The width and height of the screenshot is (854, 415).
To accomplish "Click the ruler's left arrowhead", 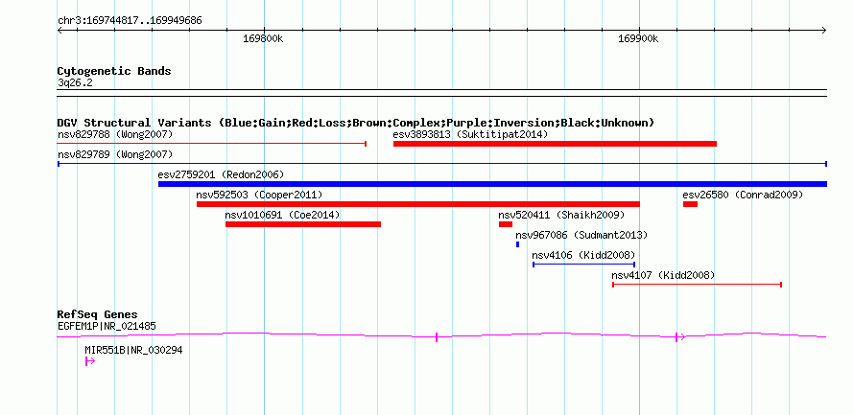I will 59,31.
